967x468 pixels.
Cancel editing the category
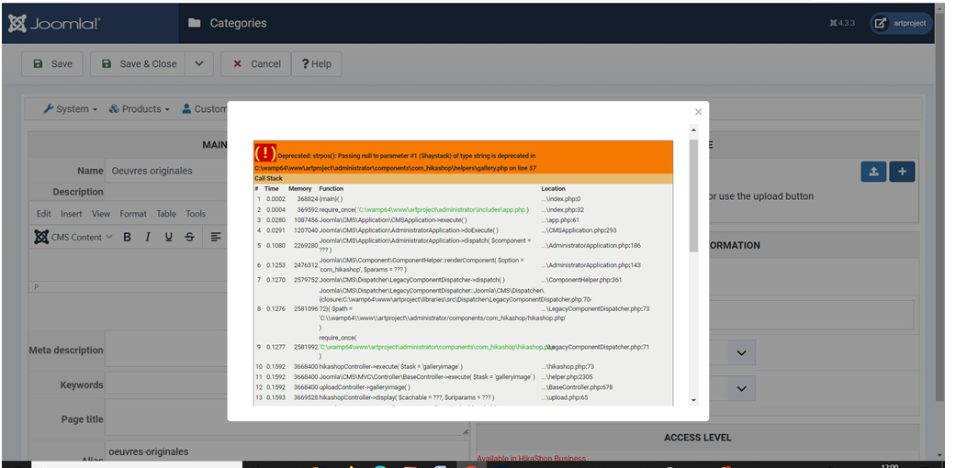[x=256, y=63]
